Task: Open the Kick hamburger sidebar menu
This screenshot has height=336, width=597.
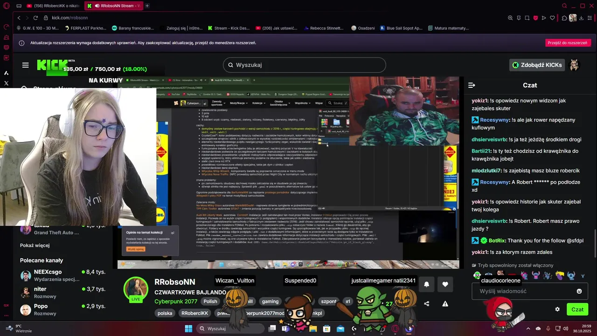Action: [x=26, y=65]
